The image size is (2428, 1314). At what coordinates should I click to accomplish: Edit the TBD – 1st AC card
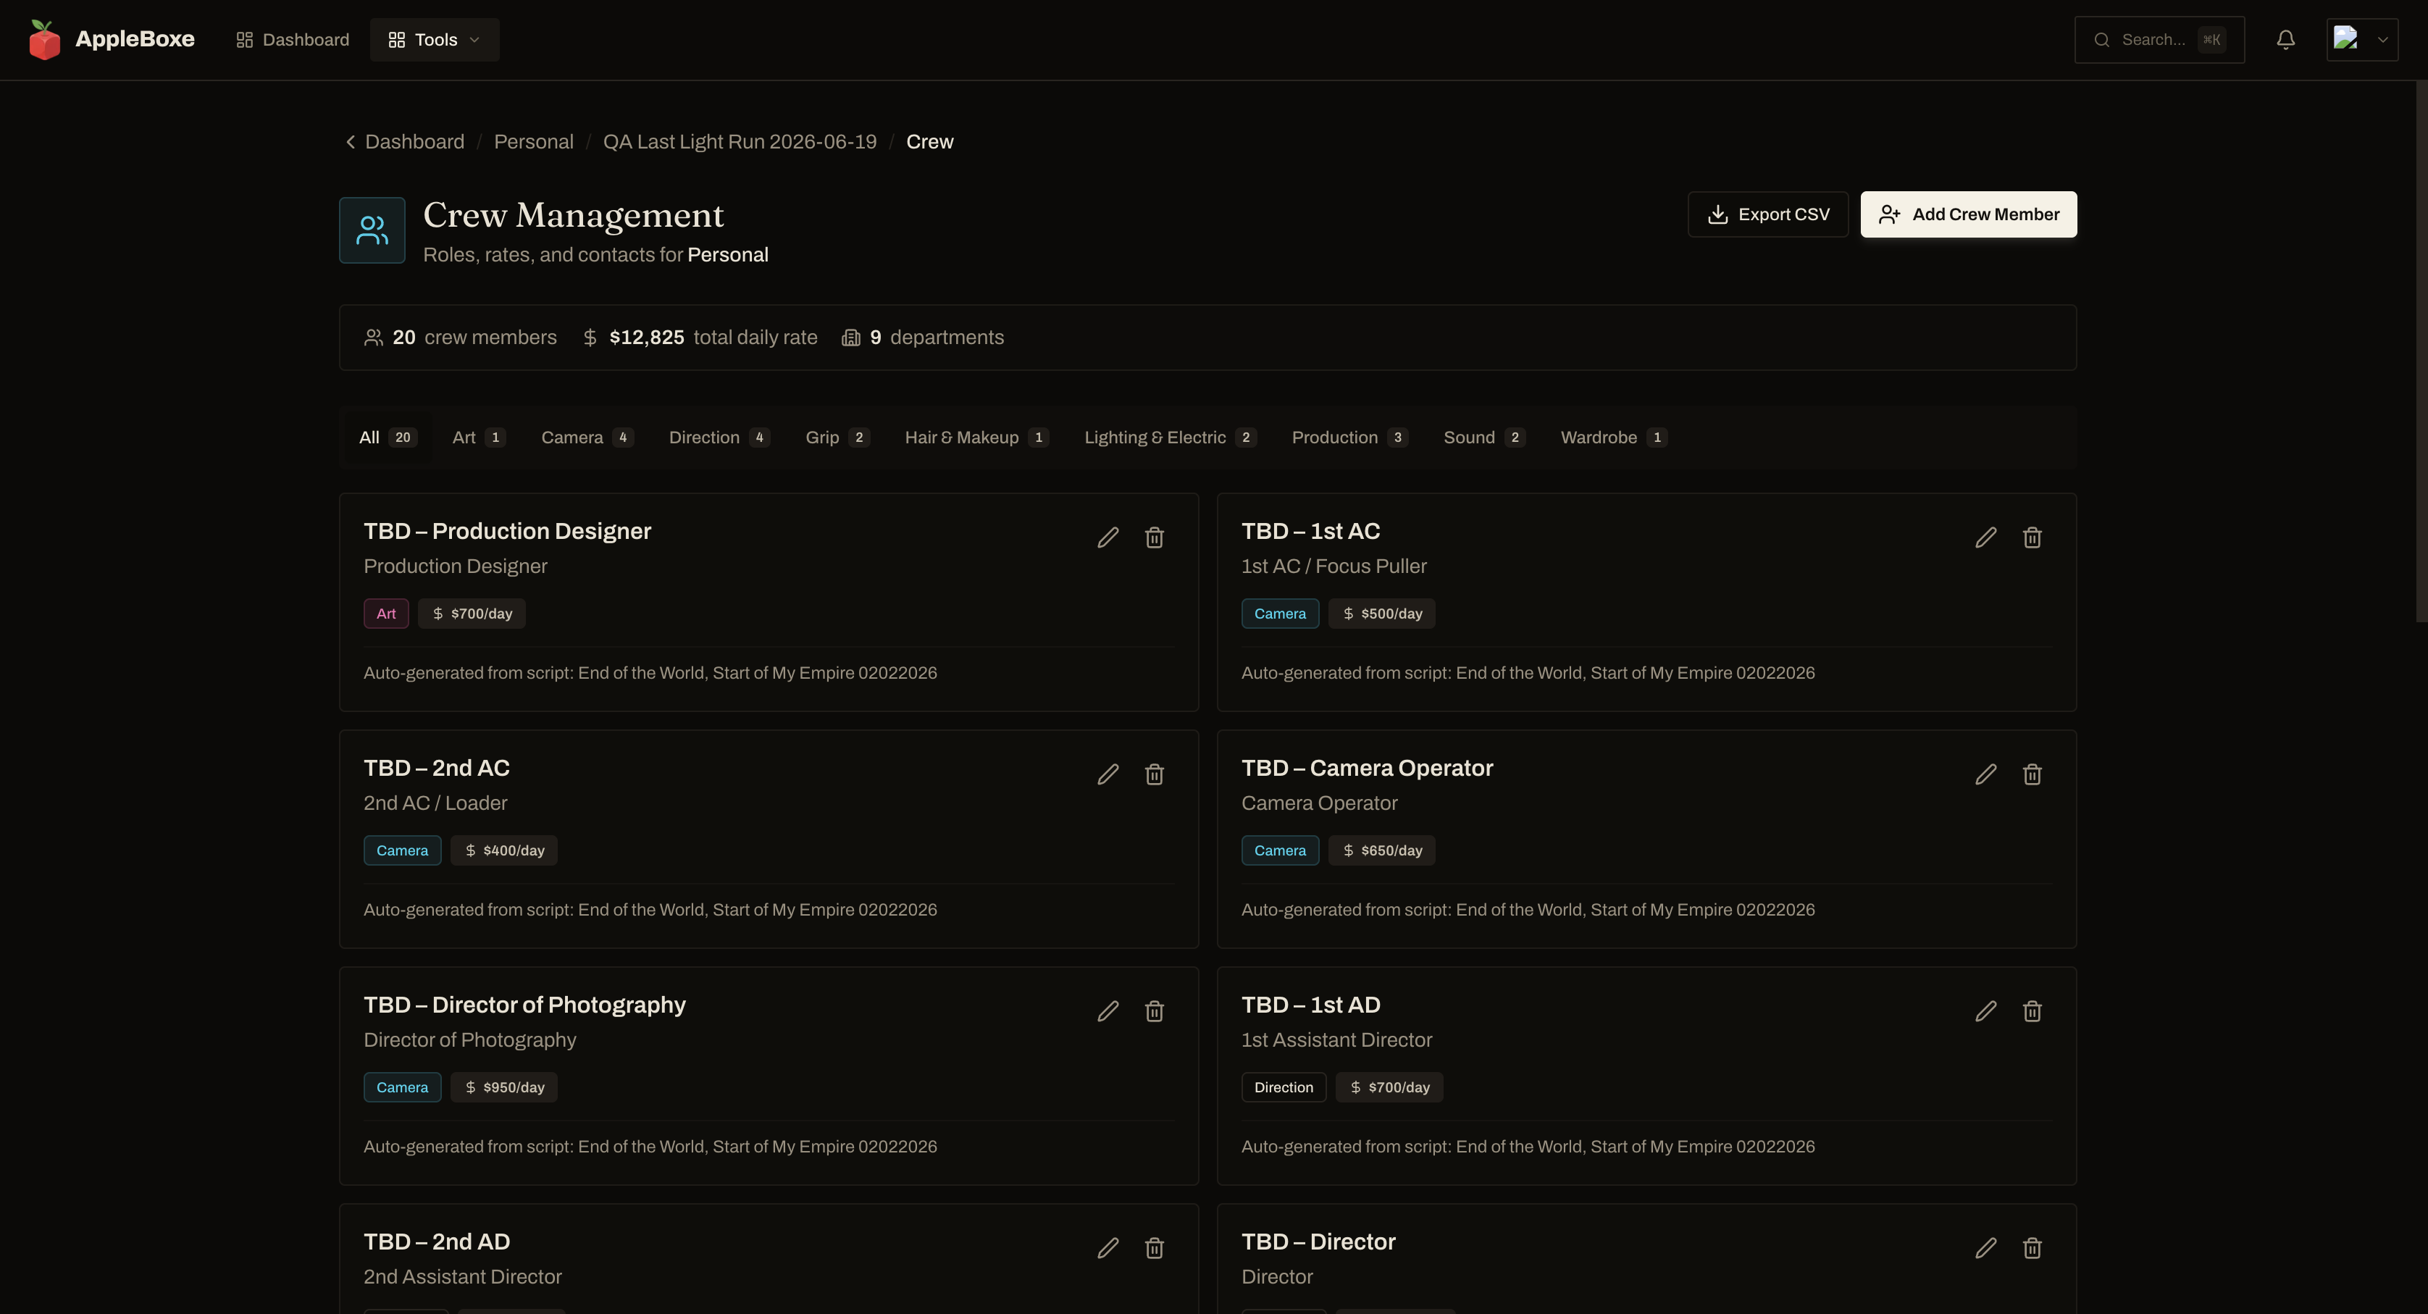1985,537
